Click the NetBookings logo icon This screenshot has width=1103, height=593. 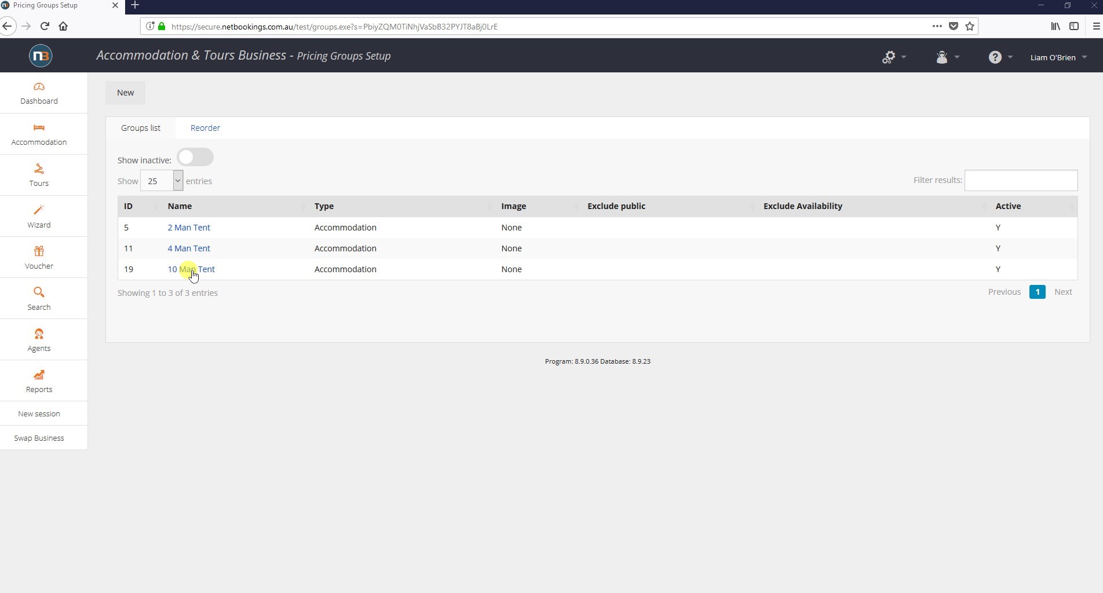pyautogui.click(x=40, y=56)
